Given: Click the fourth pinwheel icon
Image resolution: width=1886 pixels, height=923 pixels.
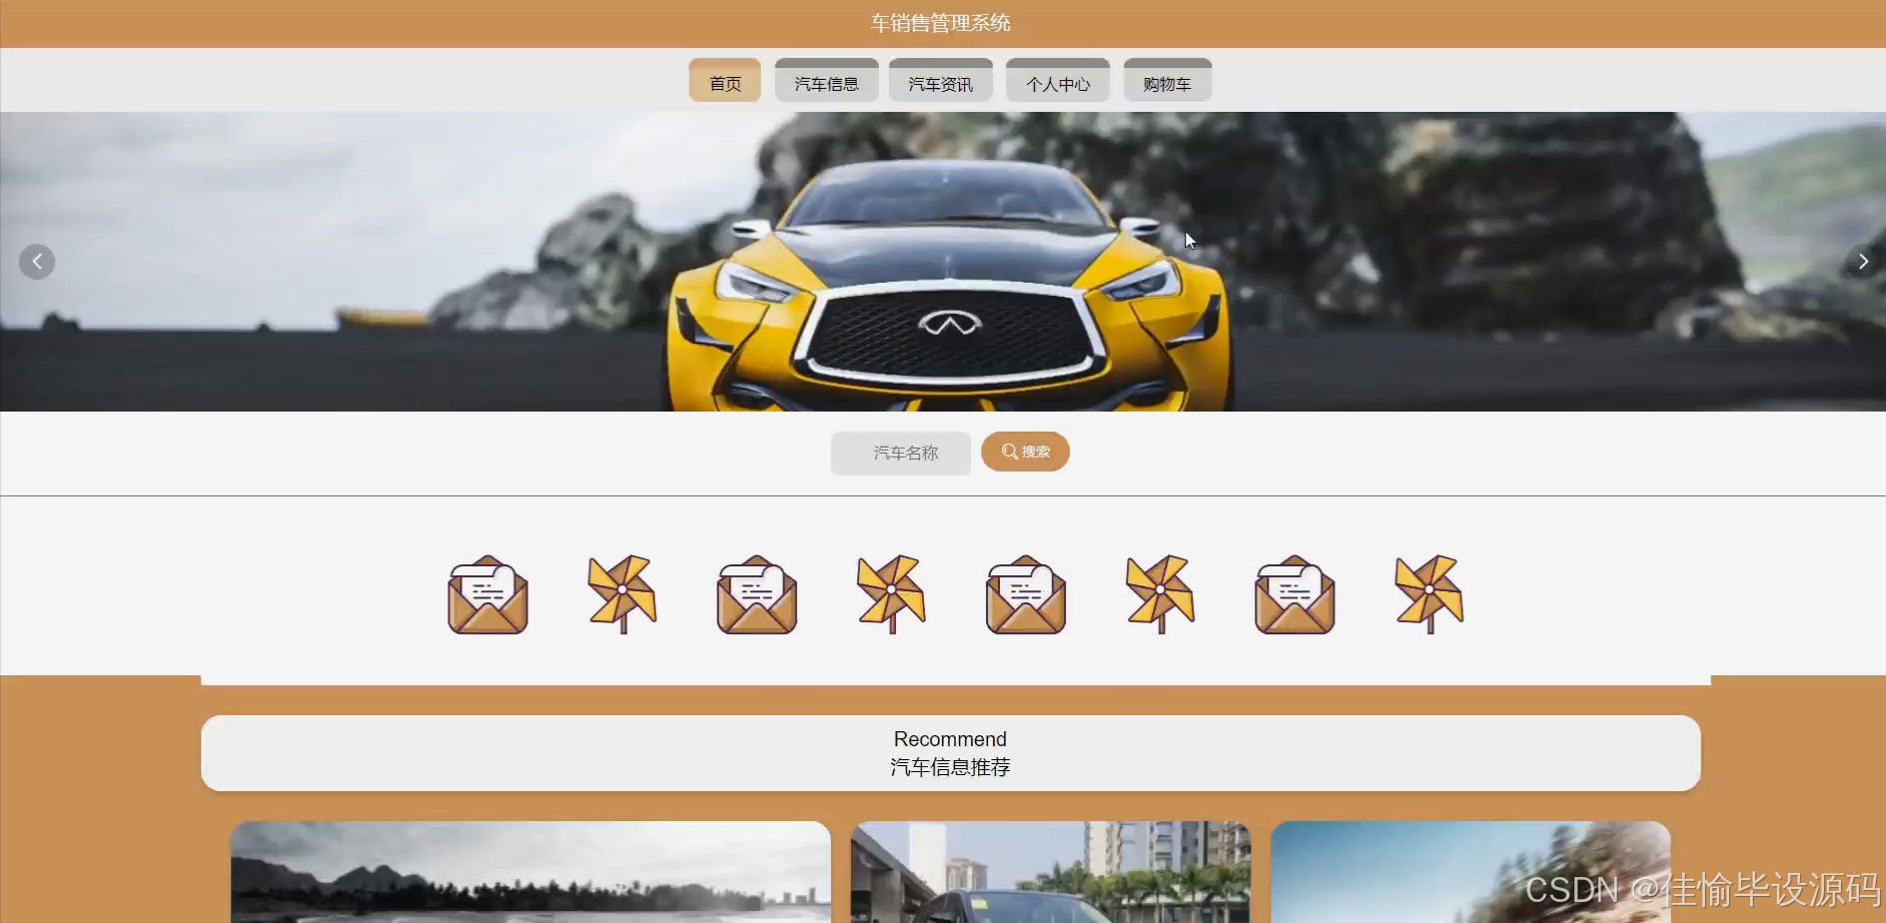Looking at the screenshot, I should coord(1429,594).
